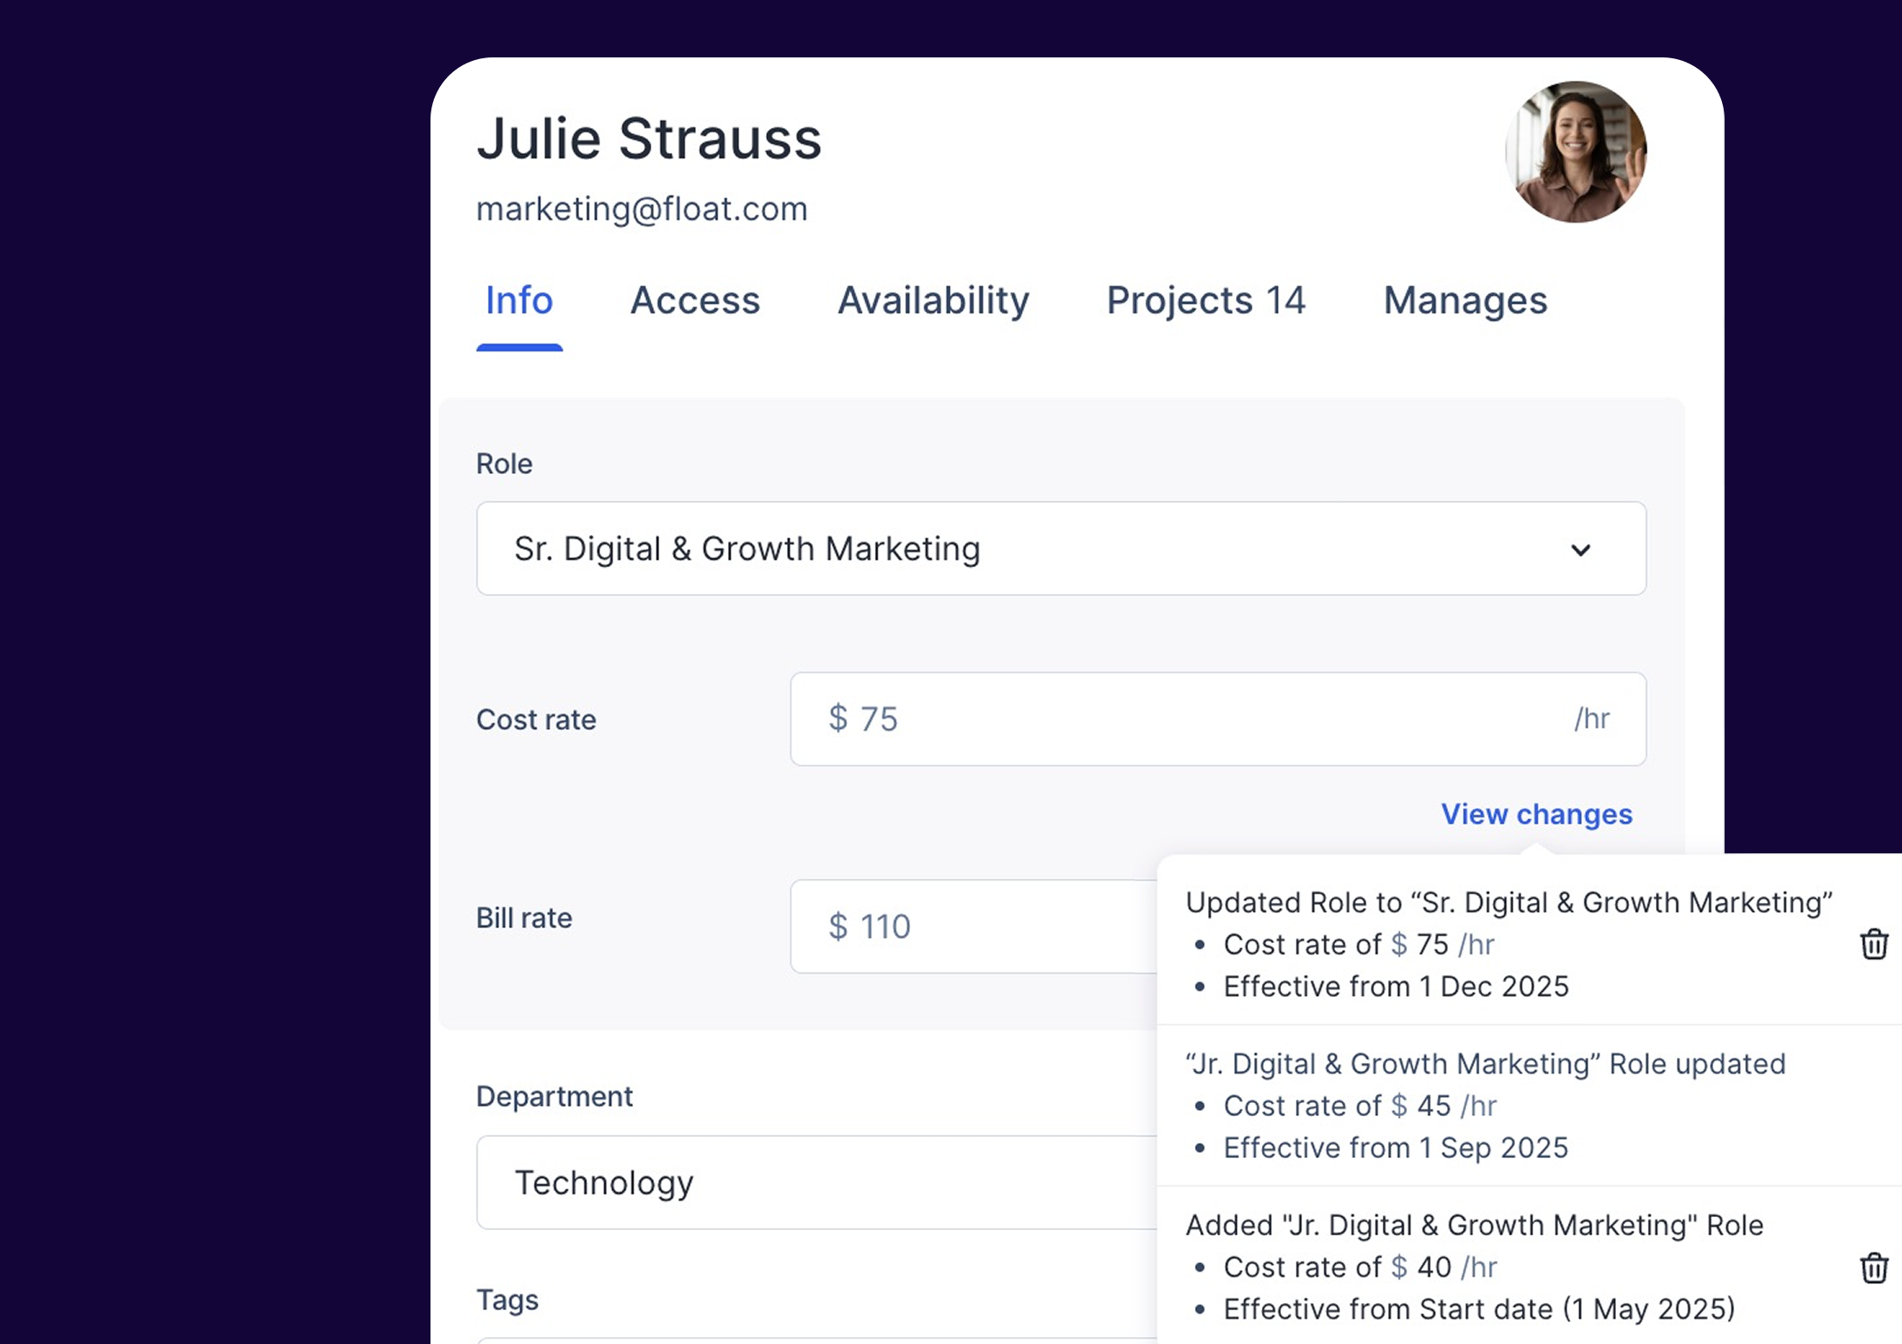Edit the Cost rate value of $75
The width and height of the screenshot is (1902, 1344).
tap(1216, 719)
